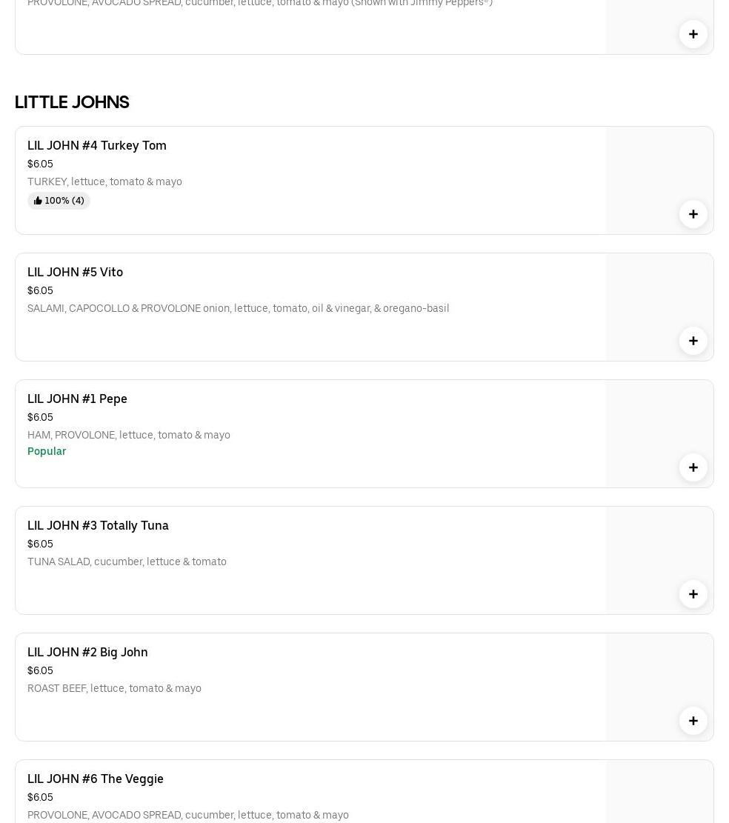Open the LIL JOHN #4 Turkey Tom item
Viewport: 729px width, 823px height.
tap(97, 145)
